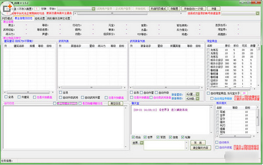The height and width of the screenshot is (165, 263).
Task: Expand the chat channel 世界 dropdown
Action: pos(142,143)
